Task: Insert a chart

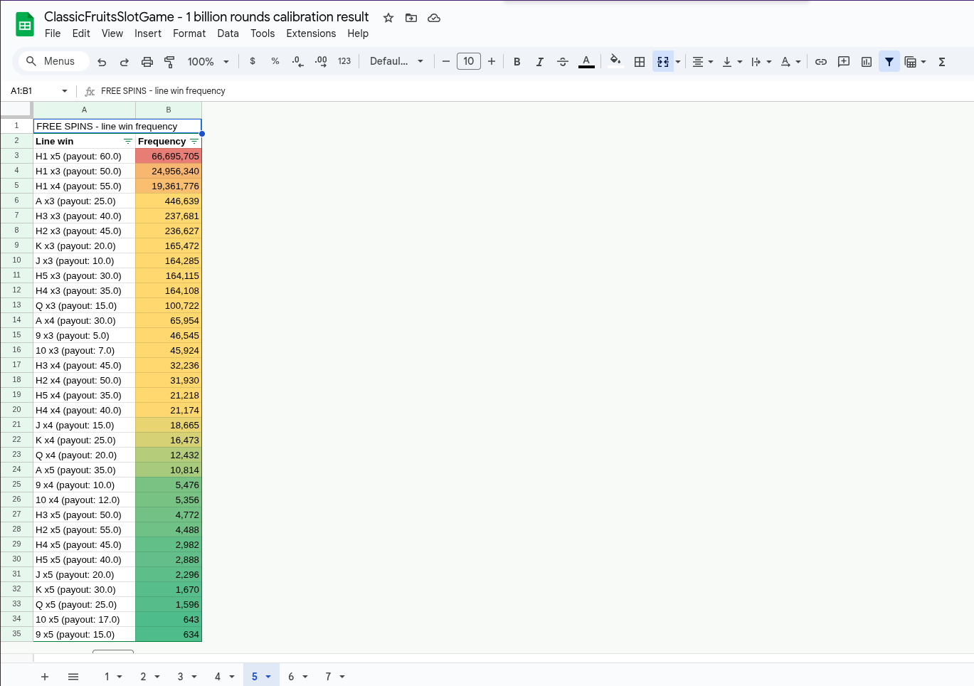Action: [x=867, y=62]
